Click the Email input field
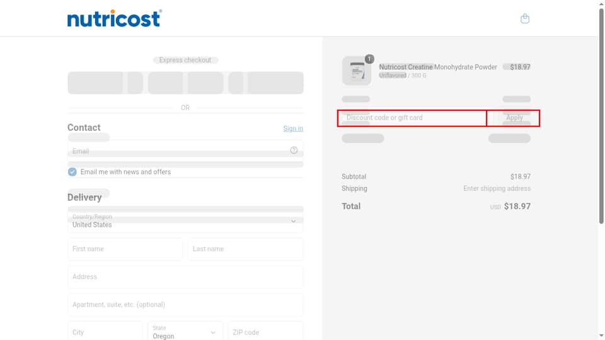Viewport: 605px width, 340px height. pyautogui.click(x=185, y=151)
